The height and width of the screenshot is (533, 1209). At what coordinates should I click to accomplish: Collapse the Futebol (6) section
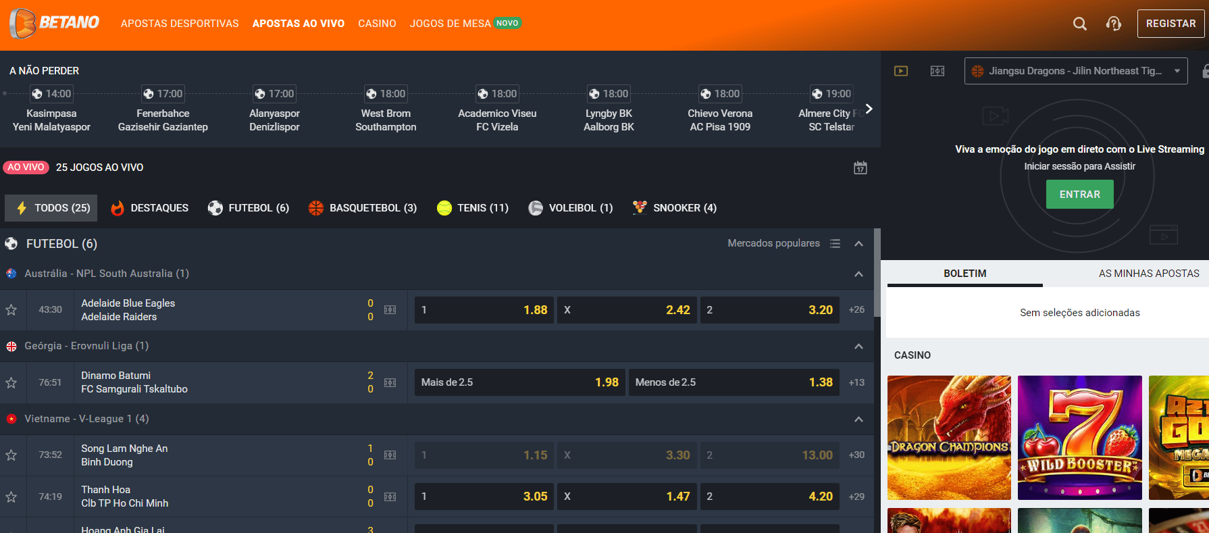click(x=858, y=243)
